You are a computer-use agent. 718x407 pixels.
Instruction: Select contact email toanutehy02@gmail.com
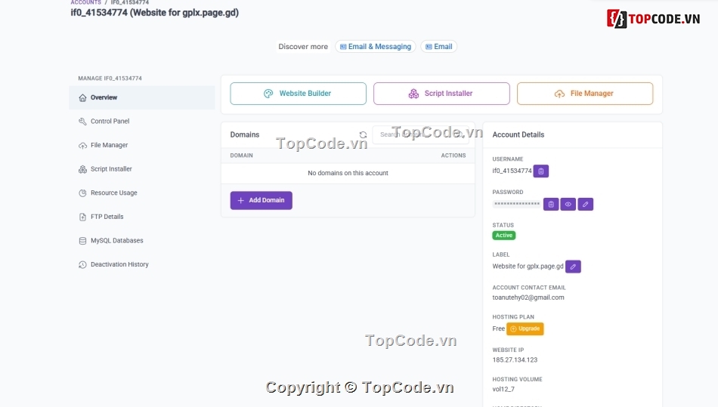pos(528,298)
